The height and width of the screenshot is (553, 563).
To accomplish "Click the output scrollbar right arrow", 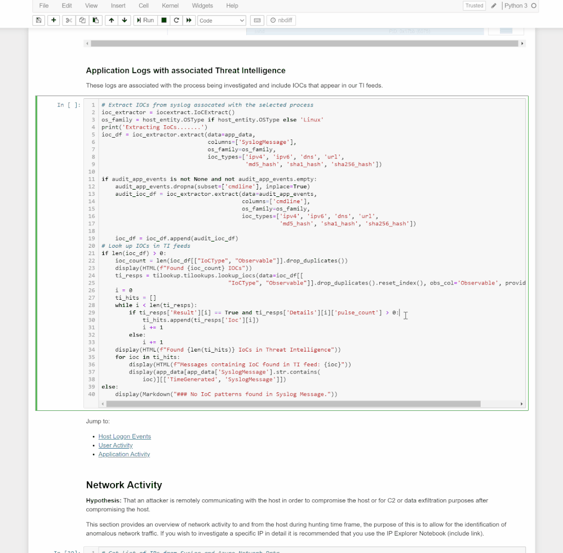I will pyautogui.click(x=522, y=43).
